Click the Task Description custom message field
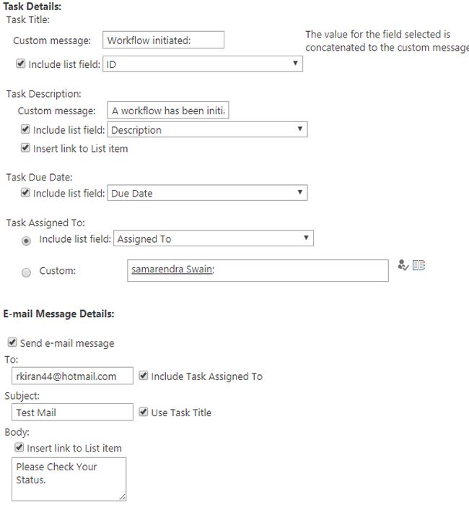469x505 pixels. click(167, 111)
